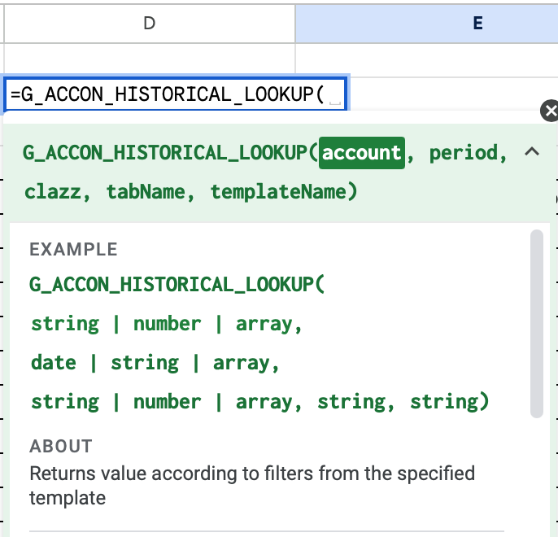Click the highlighted 'account' parameter
This screenshot has width=558, height=537.
(x=361, y=153)
